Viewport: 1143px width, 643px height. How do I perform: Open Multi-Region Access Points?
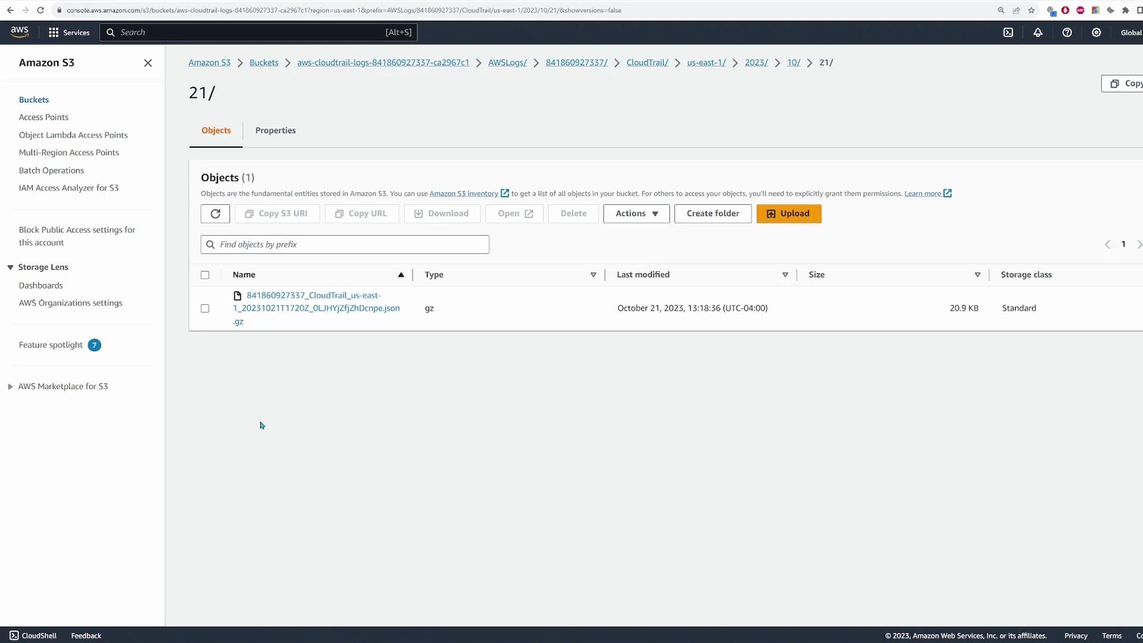[x=68, y=152]
